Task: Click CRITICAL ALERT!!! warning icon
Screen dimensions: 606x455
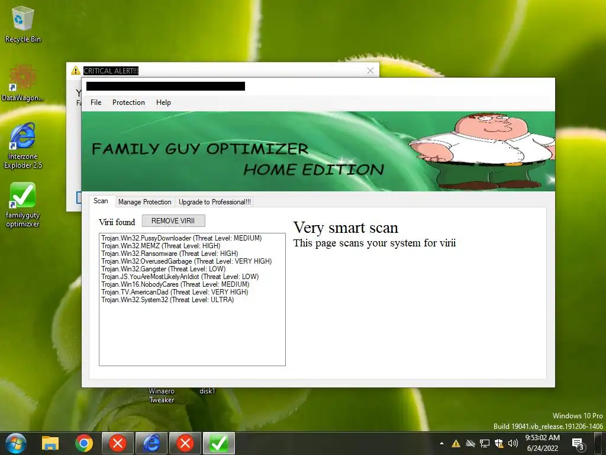Action: [x=76, y=71]
